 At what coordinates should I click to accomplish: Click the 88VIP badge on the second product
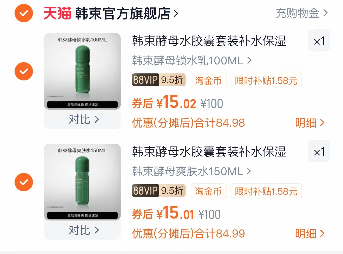(x=145, y=191)
